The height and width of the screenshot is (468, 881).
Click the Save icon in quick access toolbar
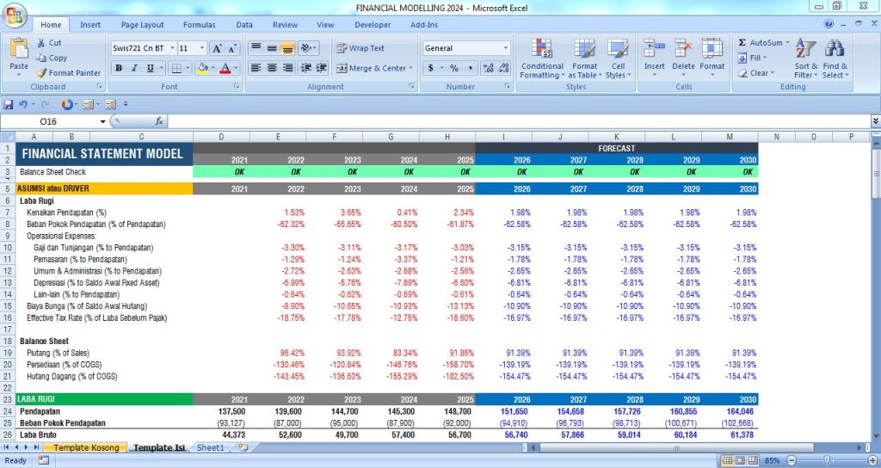[x=9, y=104]
